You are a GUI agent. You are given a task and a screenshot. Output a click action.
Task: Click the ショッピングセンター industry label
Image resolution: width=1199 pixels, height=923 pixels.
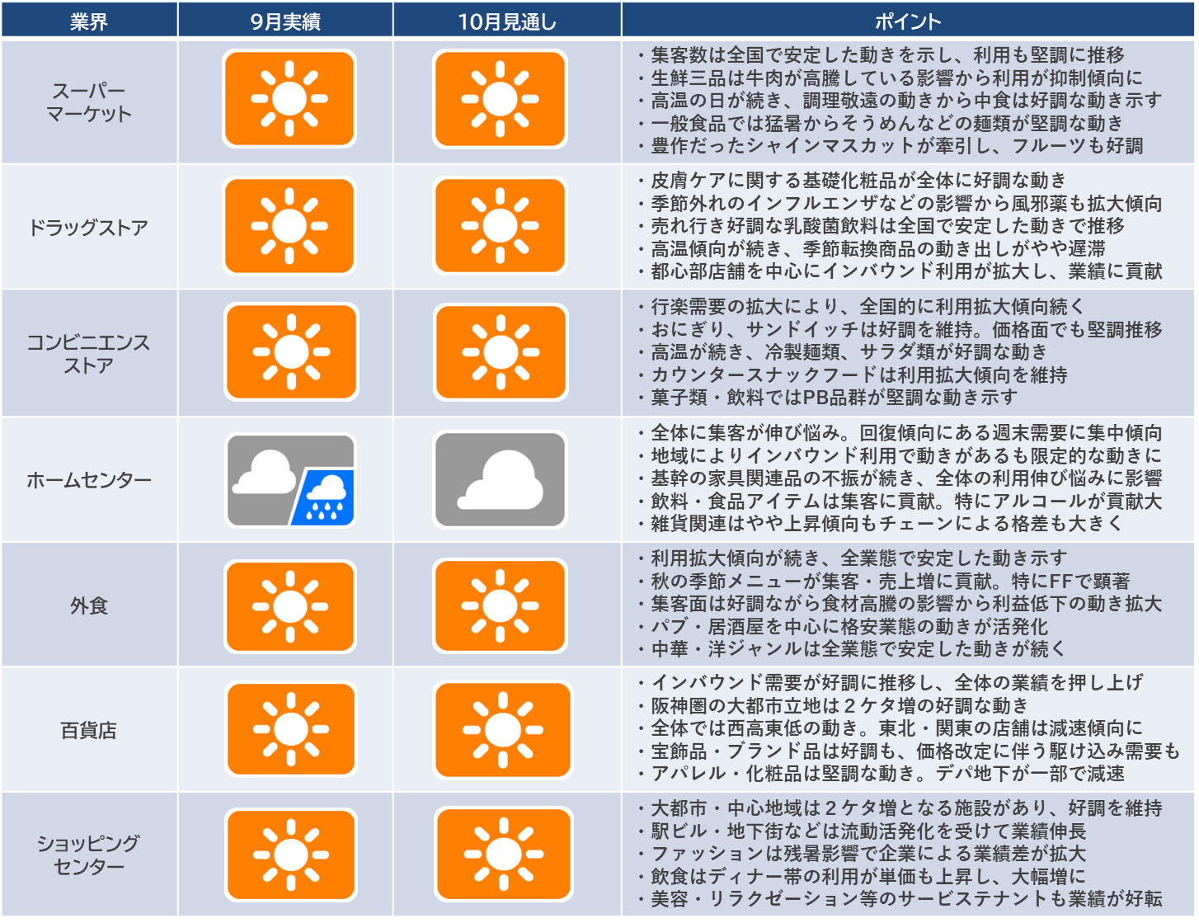click(91, 855)
